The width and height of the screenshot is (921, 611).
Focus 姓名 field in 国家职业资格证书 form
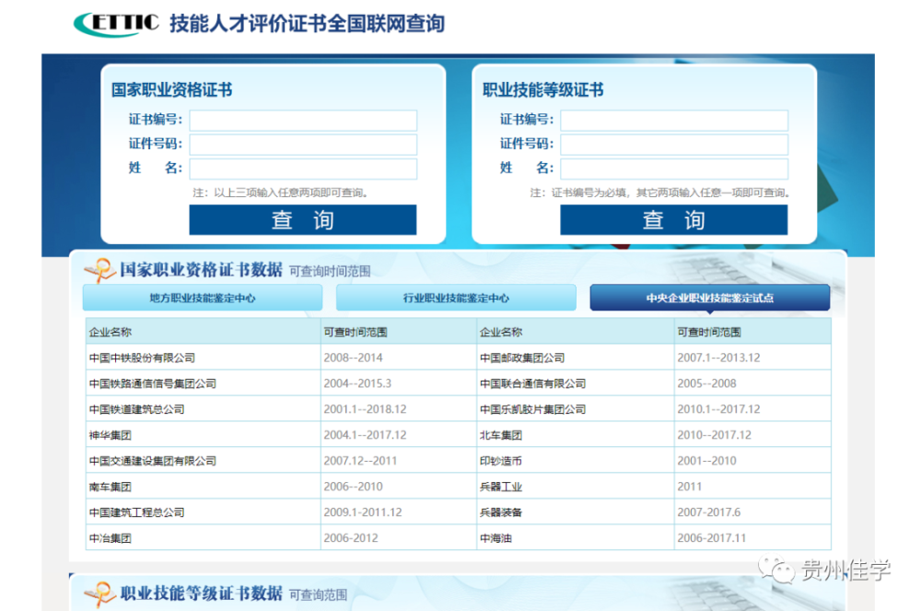pos(303,169)
